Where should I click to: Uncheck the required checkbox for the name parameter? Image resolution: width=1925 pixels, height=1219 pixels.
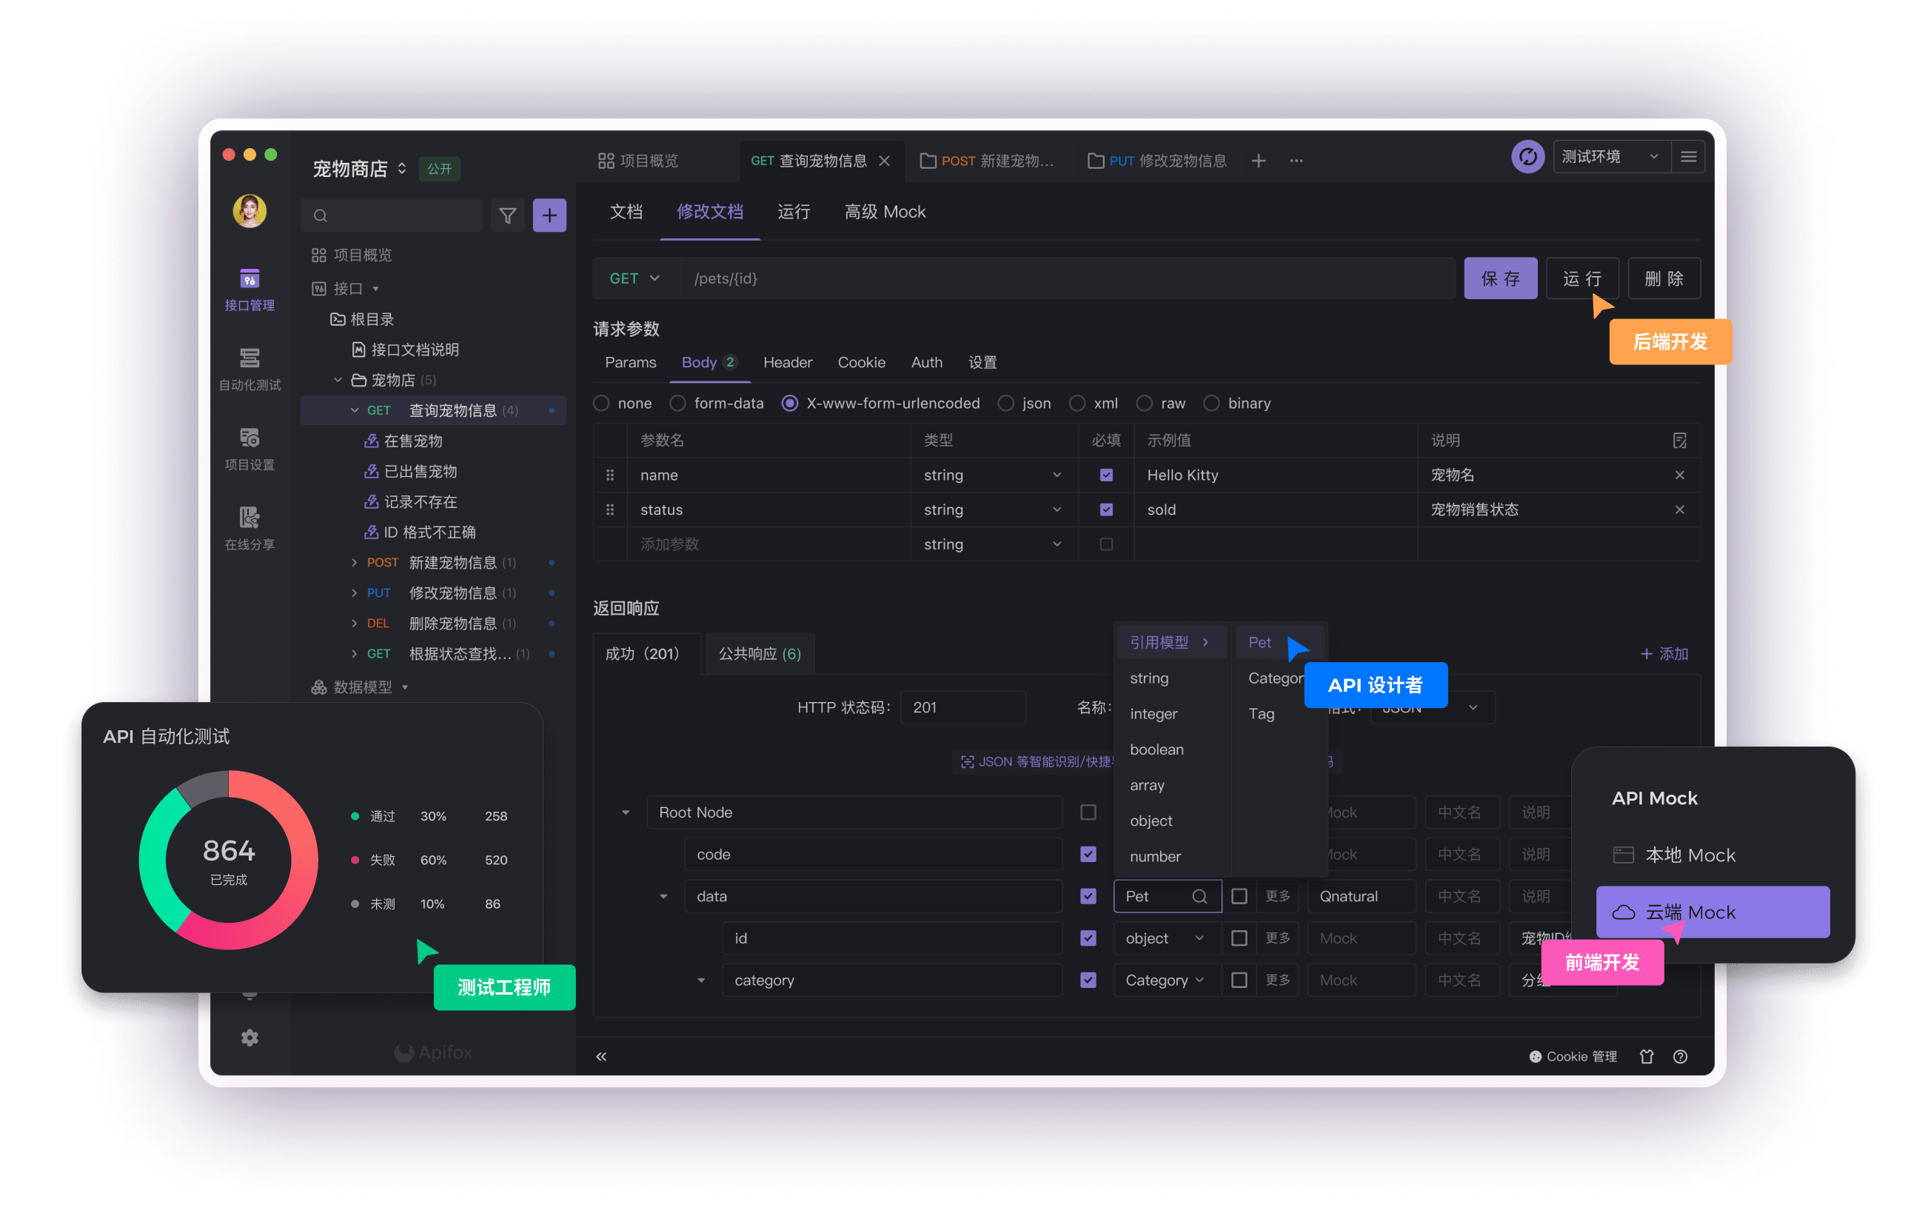[x=1106, y=474]
